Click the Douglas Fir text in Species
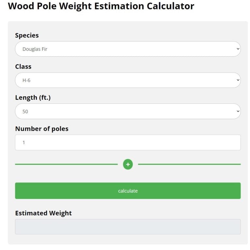Screen dimensions: 250x250 point(35,49)
